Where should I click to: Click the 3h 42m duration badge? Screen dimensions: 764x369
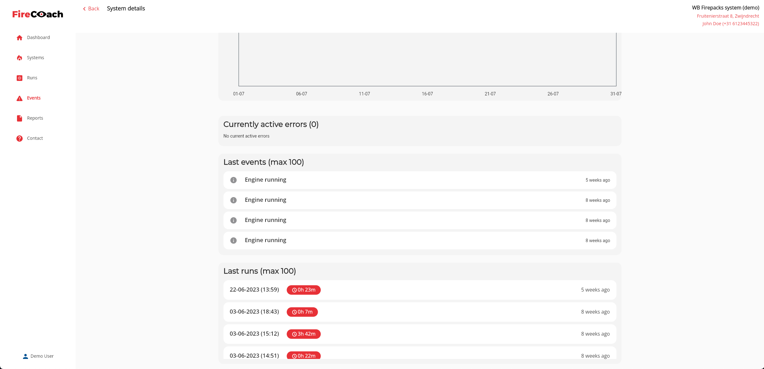304,334
